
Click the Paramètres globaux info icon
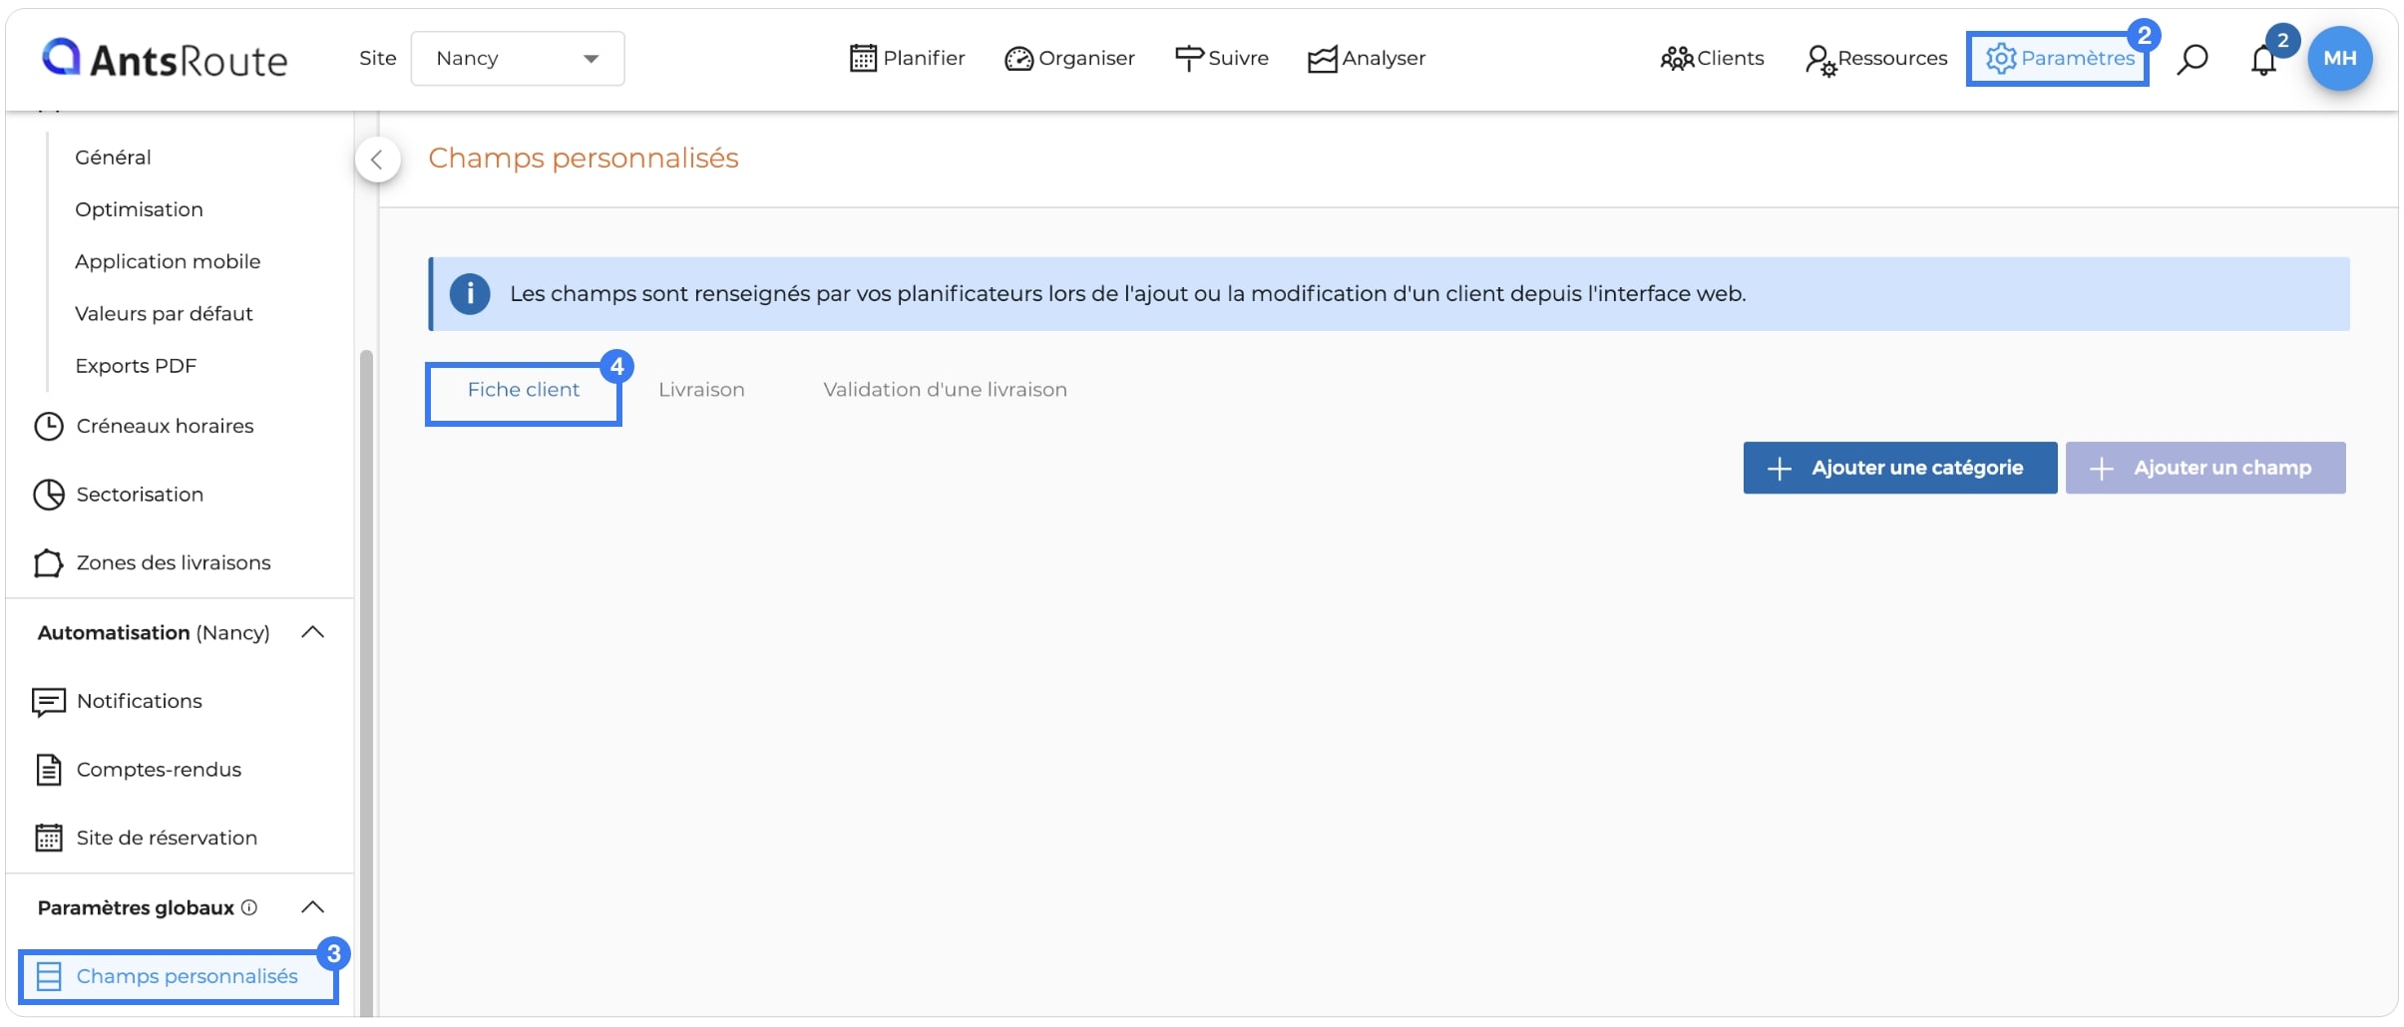[x=249, y=907]
